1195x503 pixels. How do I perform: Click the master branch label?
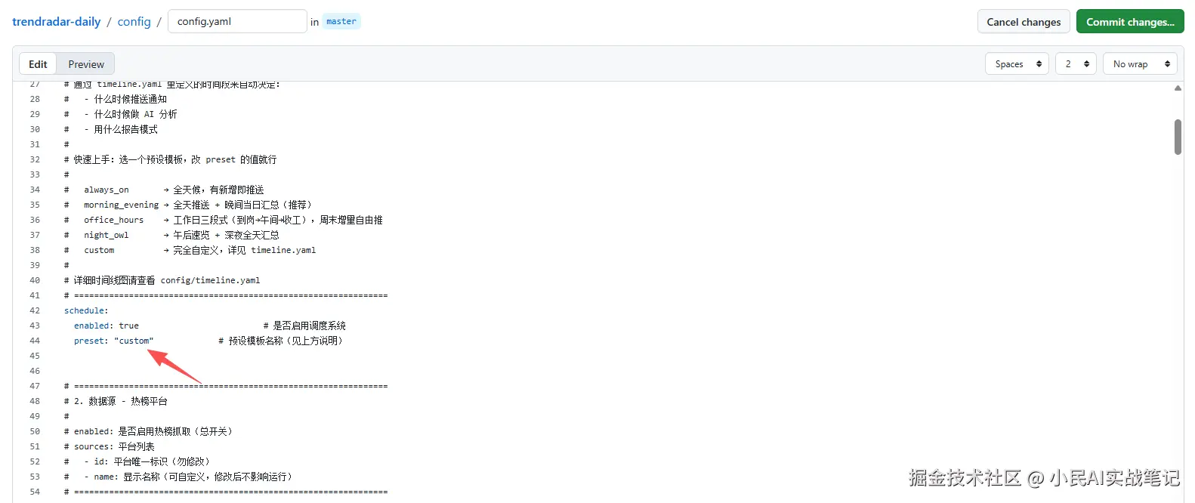pos(341,21)
